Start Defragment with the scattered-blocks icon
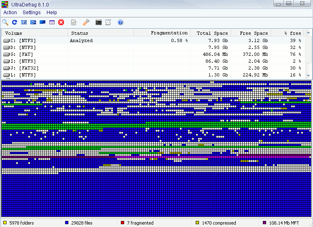Screen dimensions: 313x227 pyautogui.click(x=24, y=22)
